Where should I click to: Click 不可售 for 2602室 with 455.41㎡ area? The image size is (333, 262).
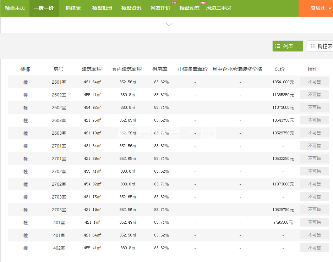[315, 95]
